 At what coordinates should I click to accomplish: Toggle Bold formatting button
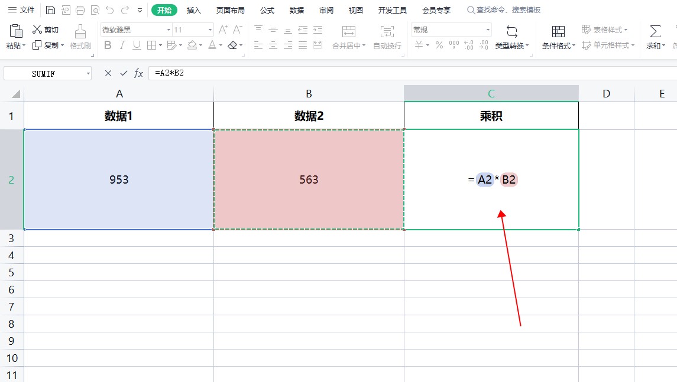tap(108, 45)
